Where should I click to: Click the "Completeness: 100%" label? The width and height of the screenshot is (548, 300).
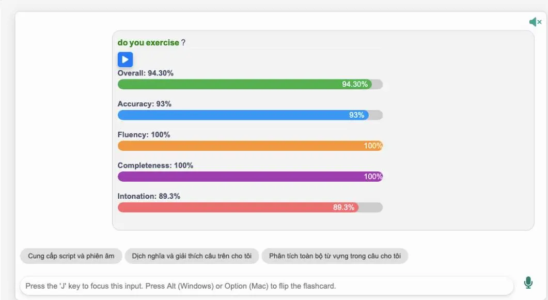coord(155,166)
